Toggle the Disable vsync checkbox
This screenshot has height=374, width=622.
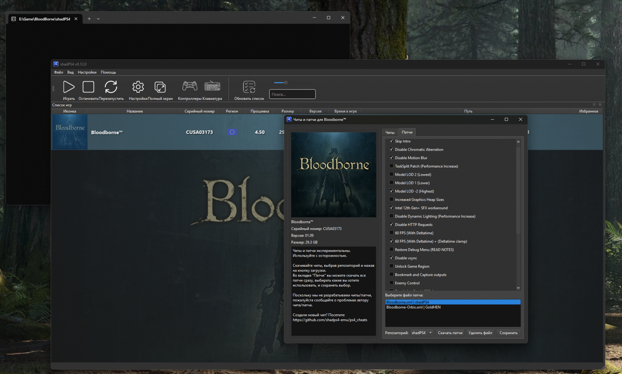coord(391,258)
